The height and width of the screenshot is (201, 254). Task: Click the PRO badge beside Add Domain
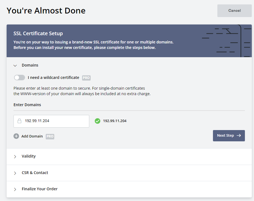tap(50, 136)
